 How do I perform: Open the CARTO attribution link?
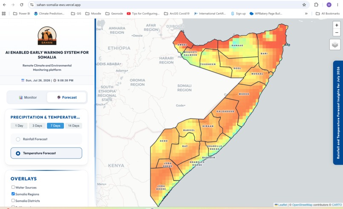[337, 205]
